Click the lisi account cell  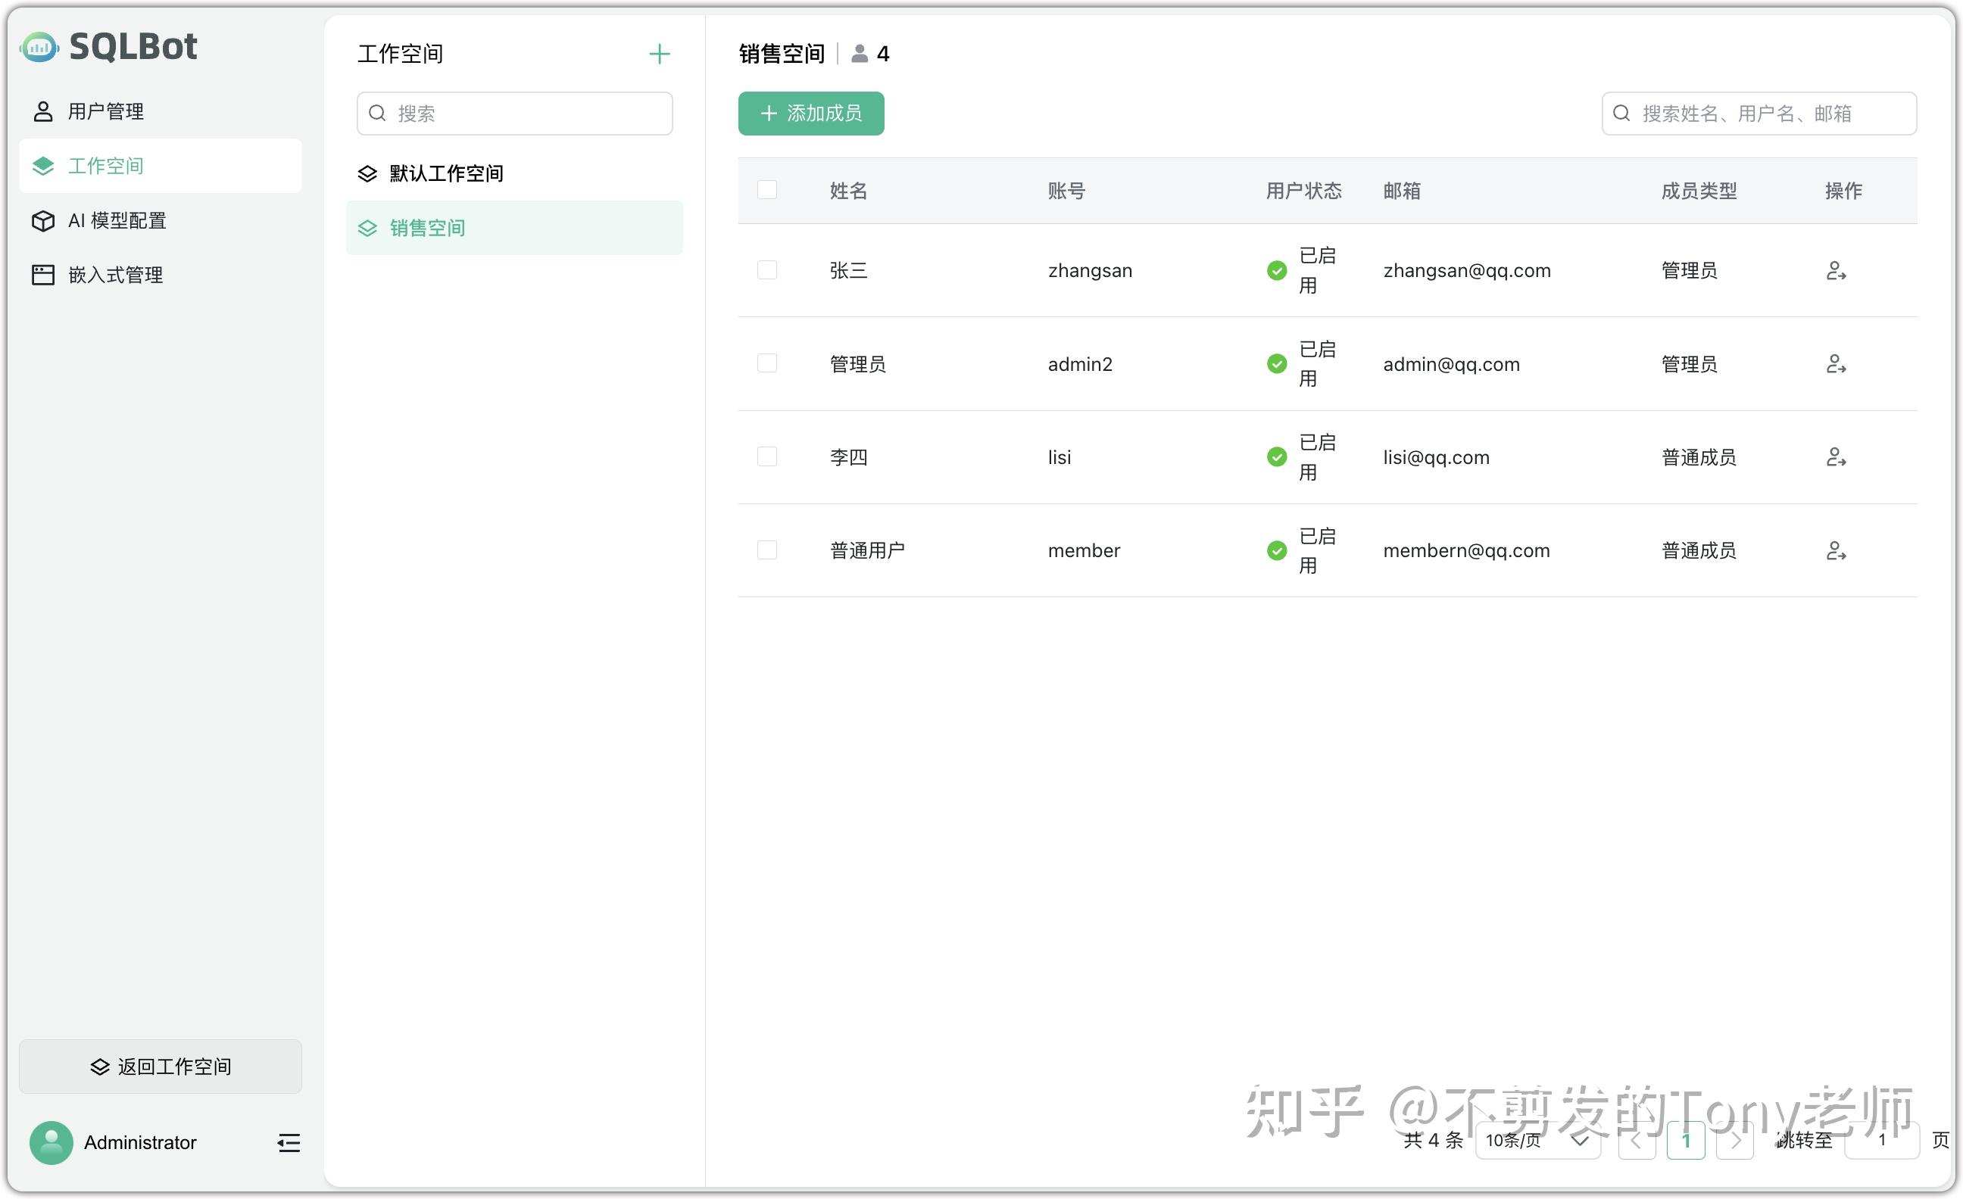tap(1059, 457)
